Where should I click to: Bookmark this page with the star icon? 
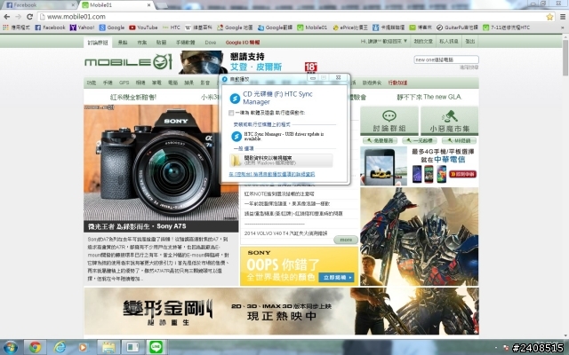click(549, 17)
